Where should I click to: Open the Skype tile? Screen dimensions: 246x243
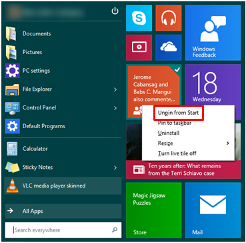(x=139, y=18)
